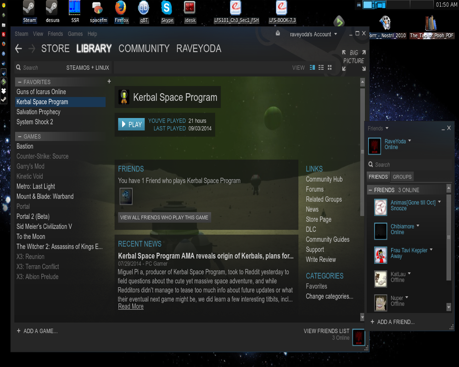Open the Write Review link
The width and height of the screenshot is (459, 367).
pyautogui.click(x=321, y=260)
